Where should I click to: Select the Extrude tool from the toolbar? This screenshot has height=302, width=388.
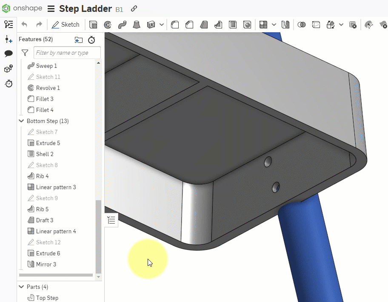(93, 25)
